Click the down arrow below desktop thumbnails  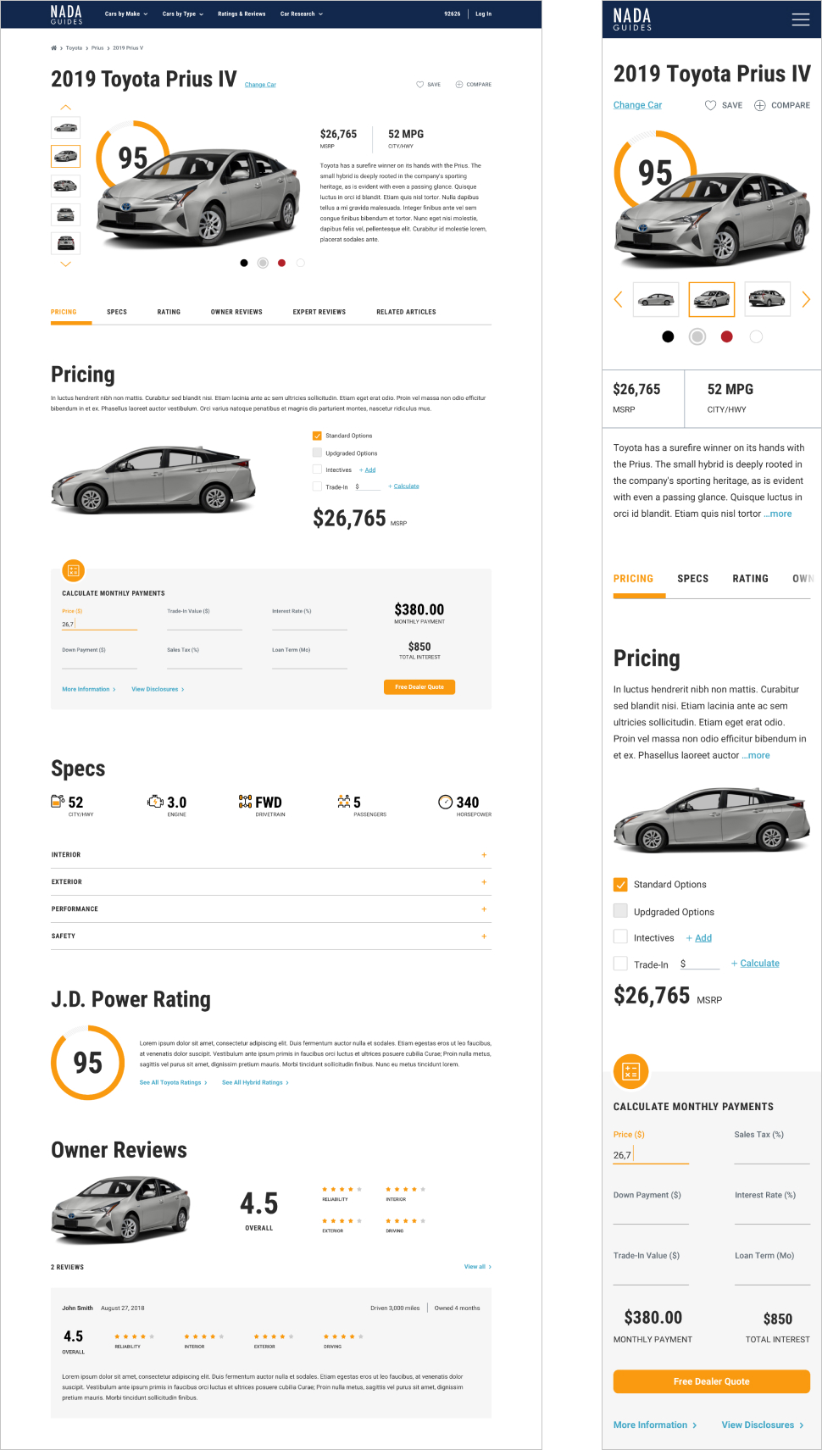click(x=65, y=264)
